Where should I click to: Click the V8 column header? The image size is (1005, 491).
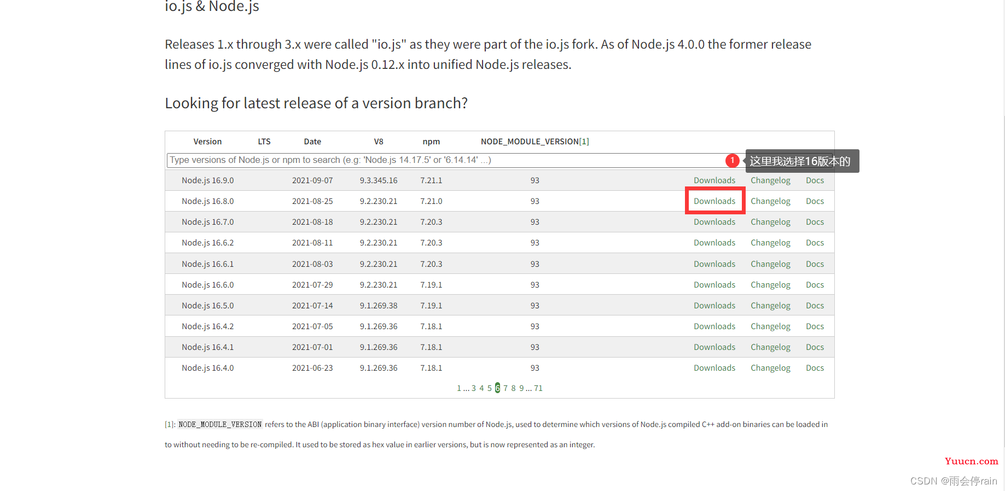[379, 142]
